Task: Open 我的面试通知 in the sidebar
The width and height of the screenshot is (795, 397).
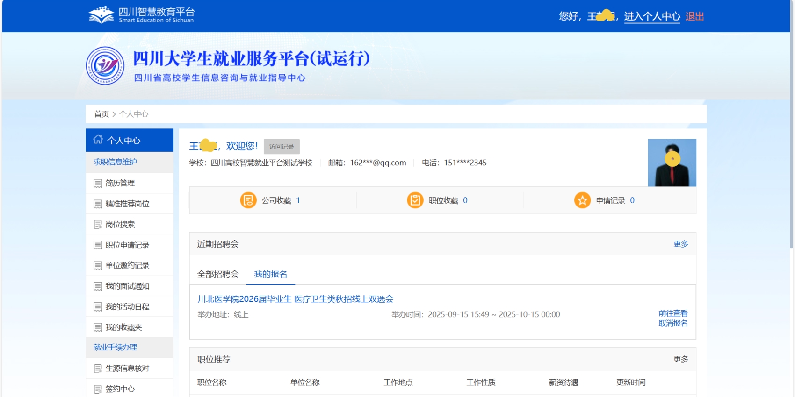Action: click(127, 286)
